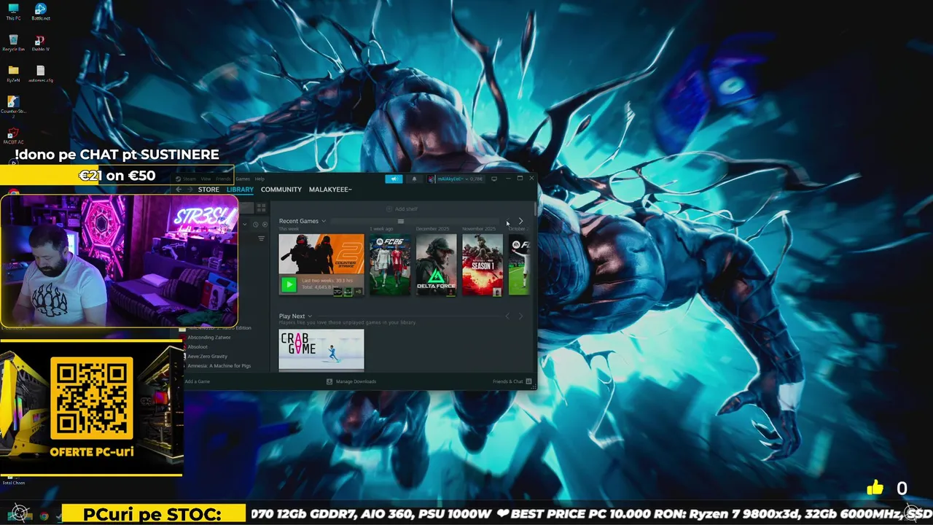Open the Games menu in Steam
Image resolution: width=933 pixels, height=525 pixels.
[242, 179]
